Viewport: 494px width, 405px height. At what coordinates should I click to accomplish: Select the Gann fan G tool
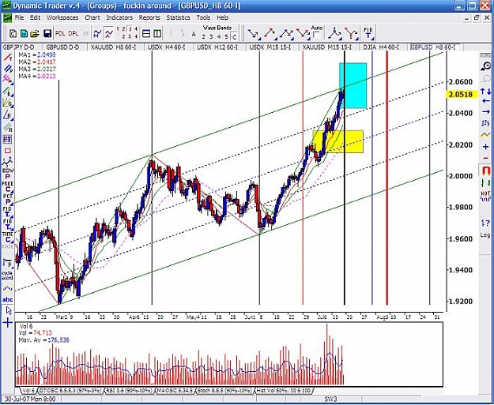point(8,103)
